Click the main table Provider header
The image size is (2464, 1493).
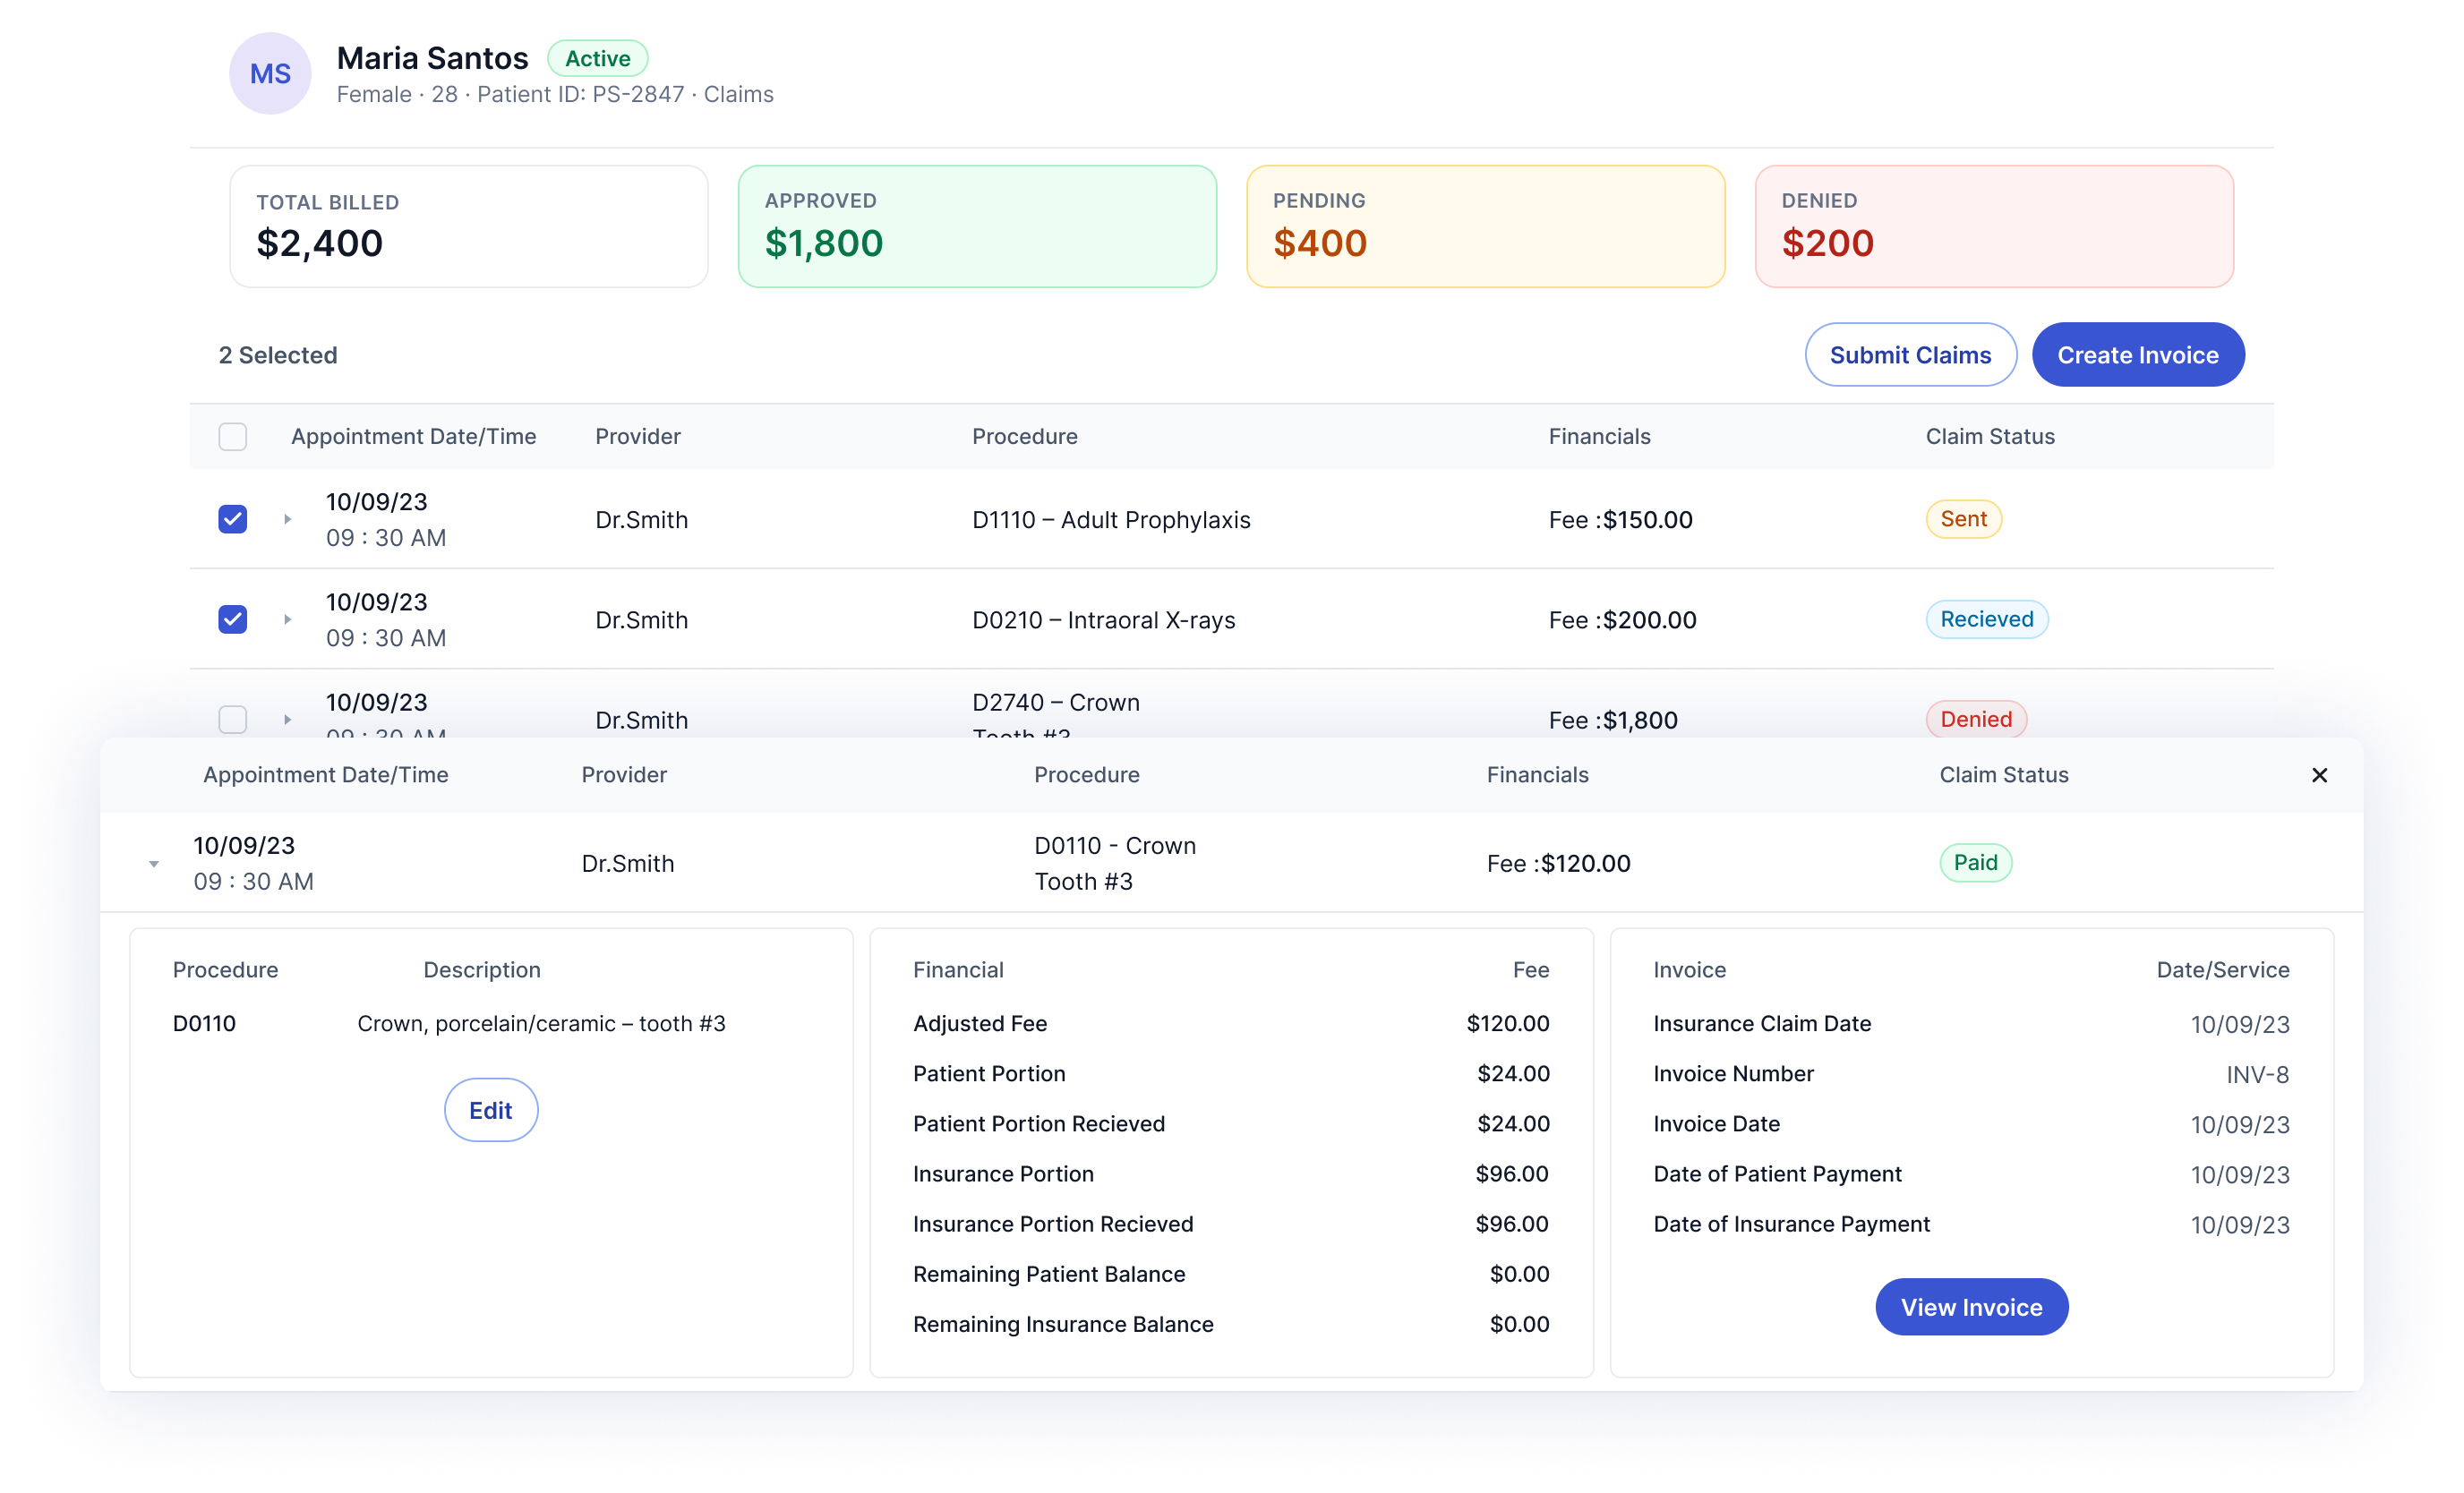point(638,436)
